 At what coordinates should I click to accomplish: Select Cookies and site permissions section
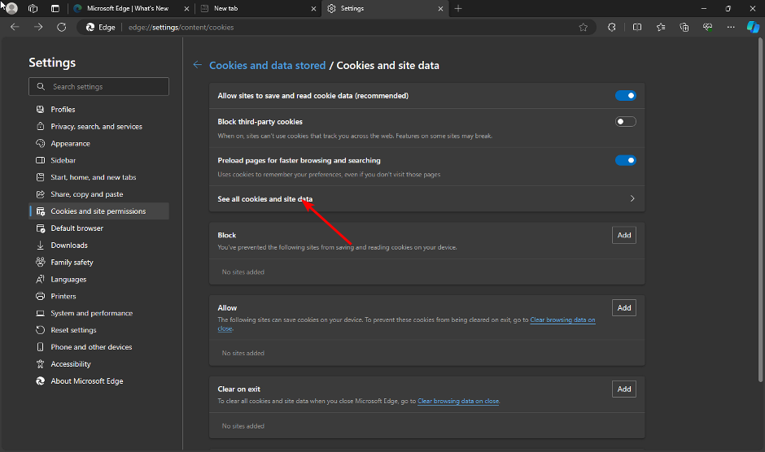(x=99, y=211)
